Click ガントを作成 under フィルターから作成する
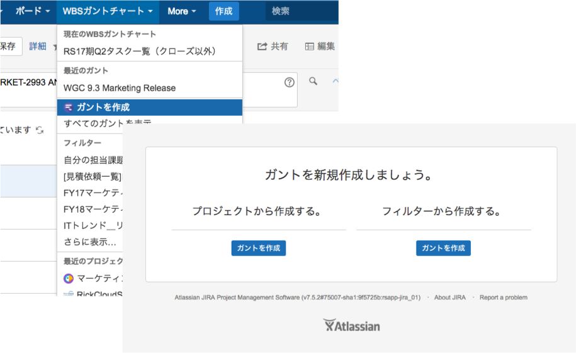 443,248
